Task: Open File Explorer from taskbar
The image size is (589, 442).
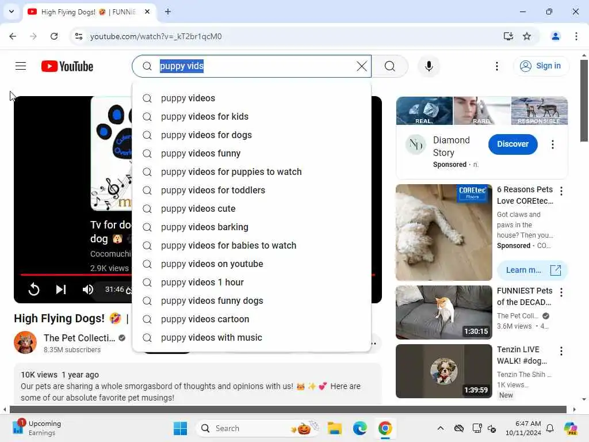Action: pyautogui.click(x=334, y=428)
